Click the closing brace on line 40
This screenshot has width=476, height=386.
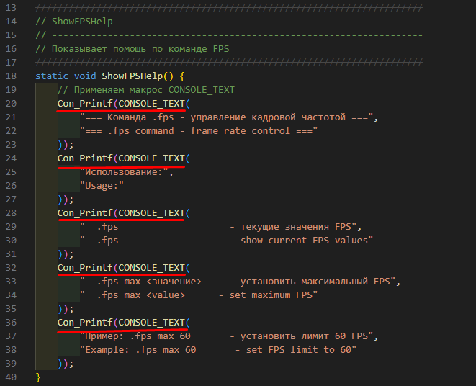38,377
